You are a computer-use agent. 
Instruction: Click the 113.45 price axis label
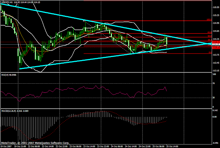click(x=216, y=63)
